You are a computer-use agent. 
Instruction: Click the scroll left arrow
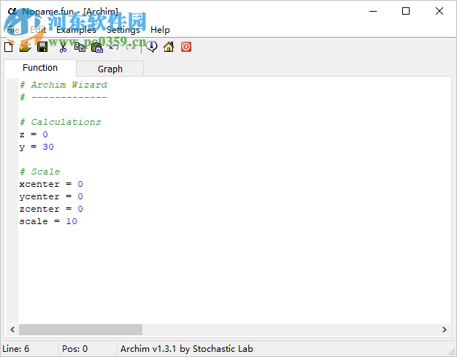click(12, 329)
